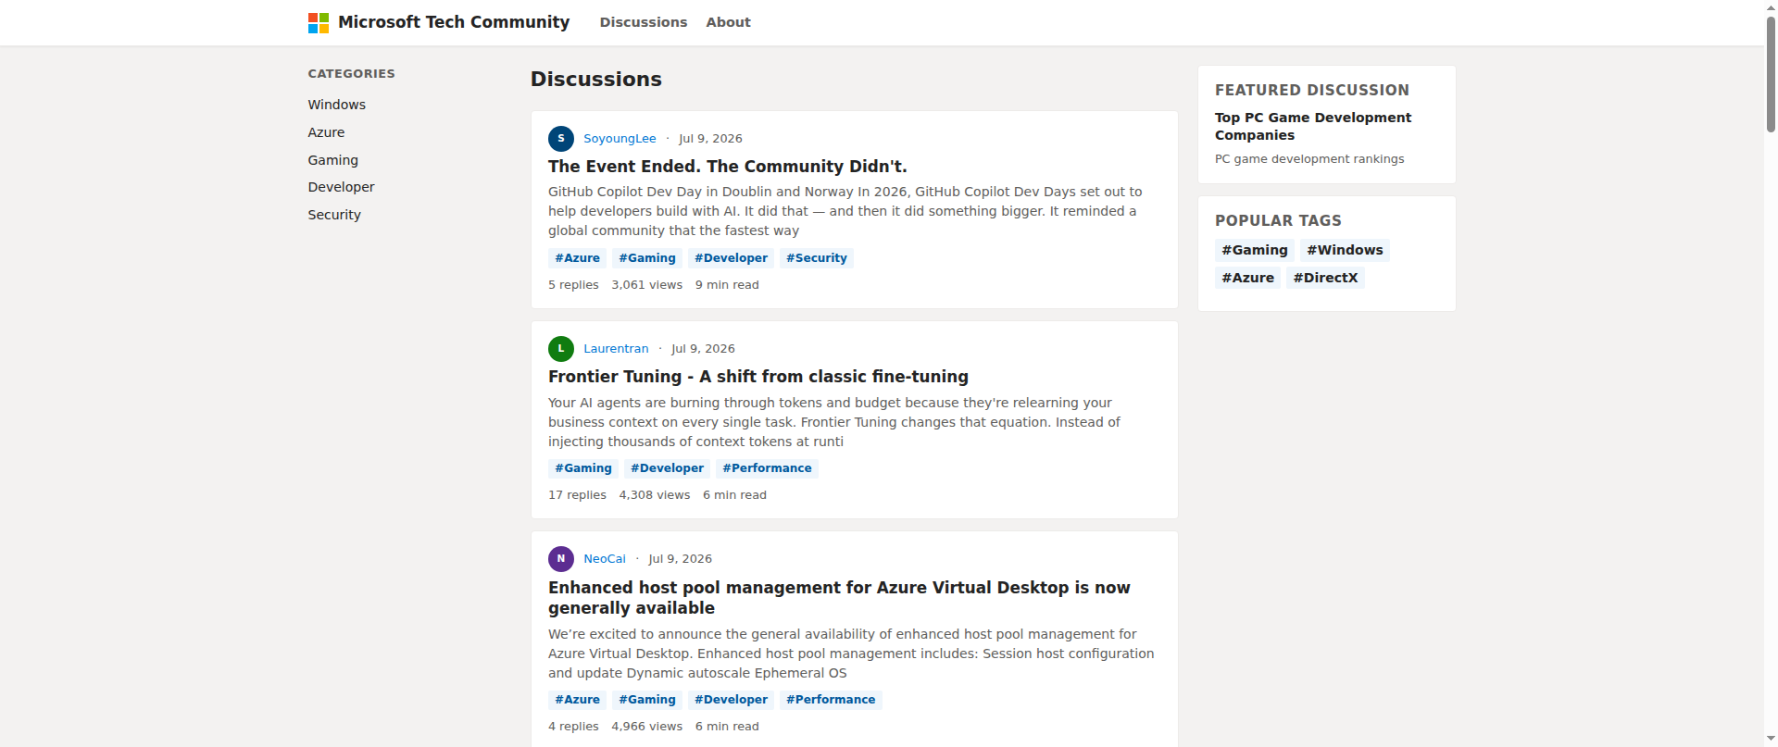Select the Windows category
Image resolution: width=1778 pixels, height=747 pixels.
[337, 105]
